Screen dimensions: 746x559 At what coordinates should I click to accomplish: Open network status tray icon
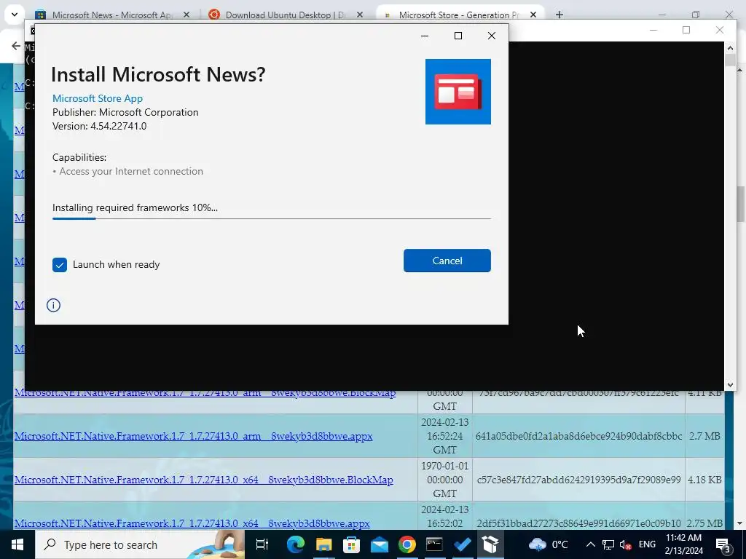click(x=608, y=544)
